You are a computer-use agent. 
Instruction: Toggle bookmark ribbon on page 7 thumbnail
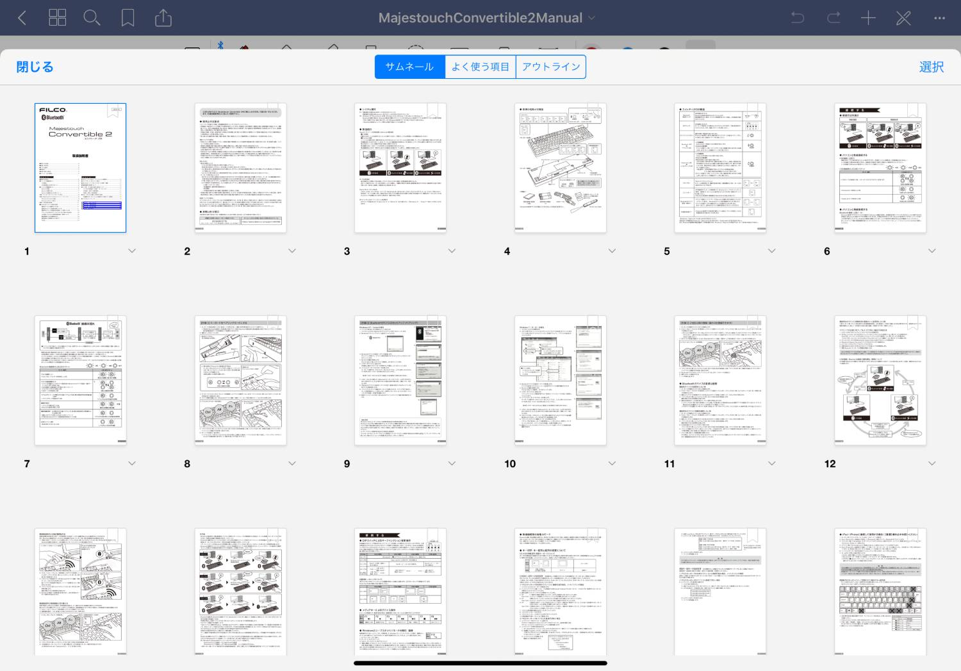coord(113,322)
